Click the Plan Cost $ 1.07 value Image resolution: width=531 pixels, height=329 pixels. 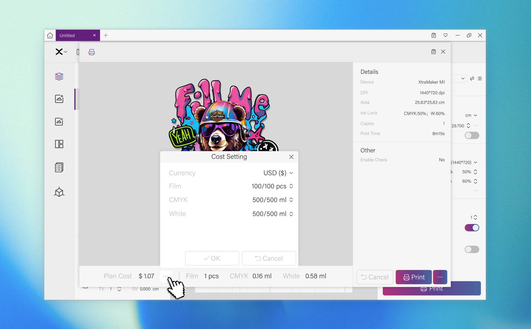(x=146, y=276)
